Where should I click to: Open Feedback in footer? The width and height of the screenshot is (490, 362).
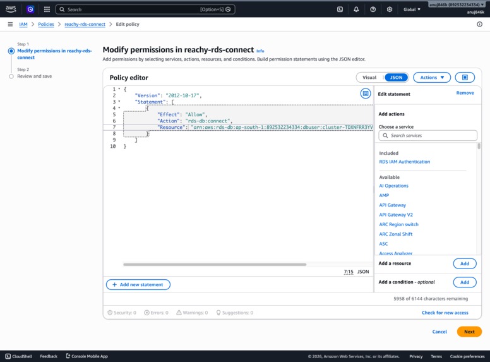pos(49,356)
